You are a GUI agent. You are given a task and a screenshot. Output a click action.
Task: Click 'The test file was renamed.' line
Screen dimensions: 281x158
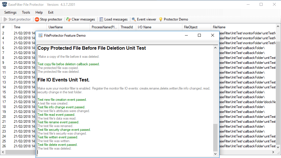(55, 126)
